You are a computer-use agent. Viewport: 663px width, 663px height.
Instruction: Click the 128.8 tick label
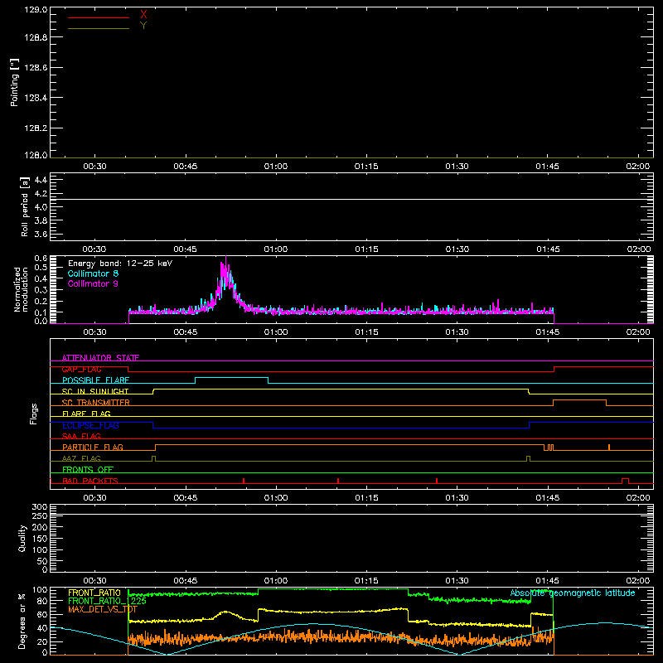[x=36, y=37]
